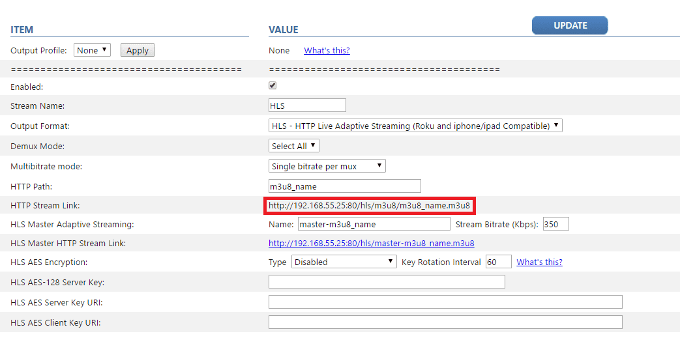Viewport: 680px width, 338px height.
Task: Click the HLS AES Client Key URI field
Action: coord(445,322)
